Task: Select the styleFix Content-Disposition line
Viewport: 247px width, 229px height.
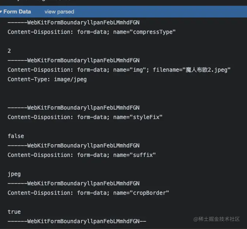Action: coord(85,117)
